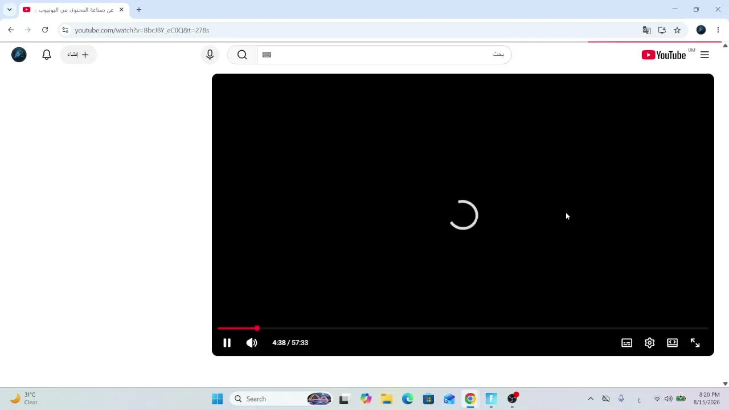Launch Microsoft Edge from taskbar

point(408,399)
